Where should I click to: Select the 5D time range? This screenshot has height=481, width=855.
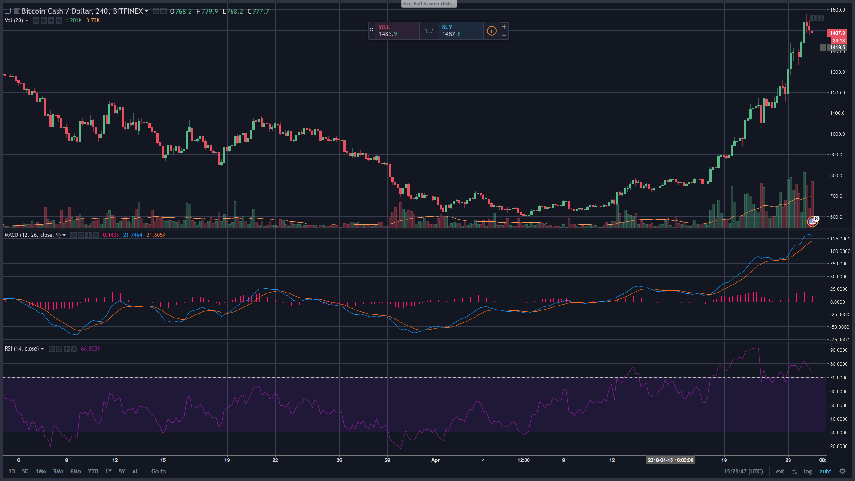click(x=25, y=471)
